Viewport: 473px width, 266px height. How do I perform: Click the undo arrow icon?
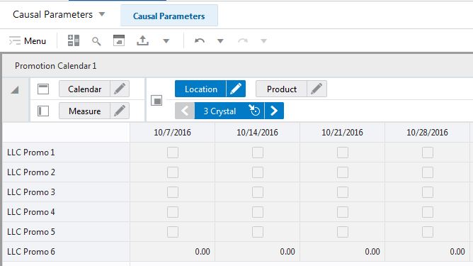pos(200,41)
